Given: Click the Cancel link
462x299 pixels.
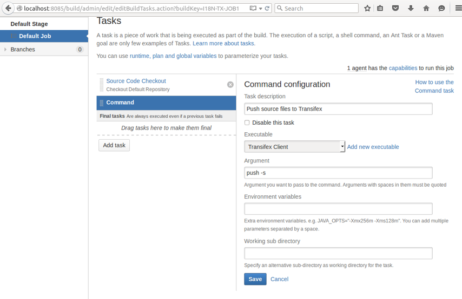Looking at the screenshot, I should pyautogui.click(x=279, y=279).
